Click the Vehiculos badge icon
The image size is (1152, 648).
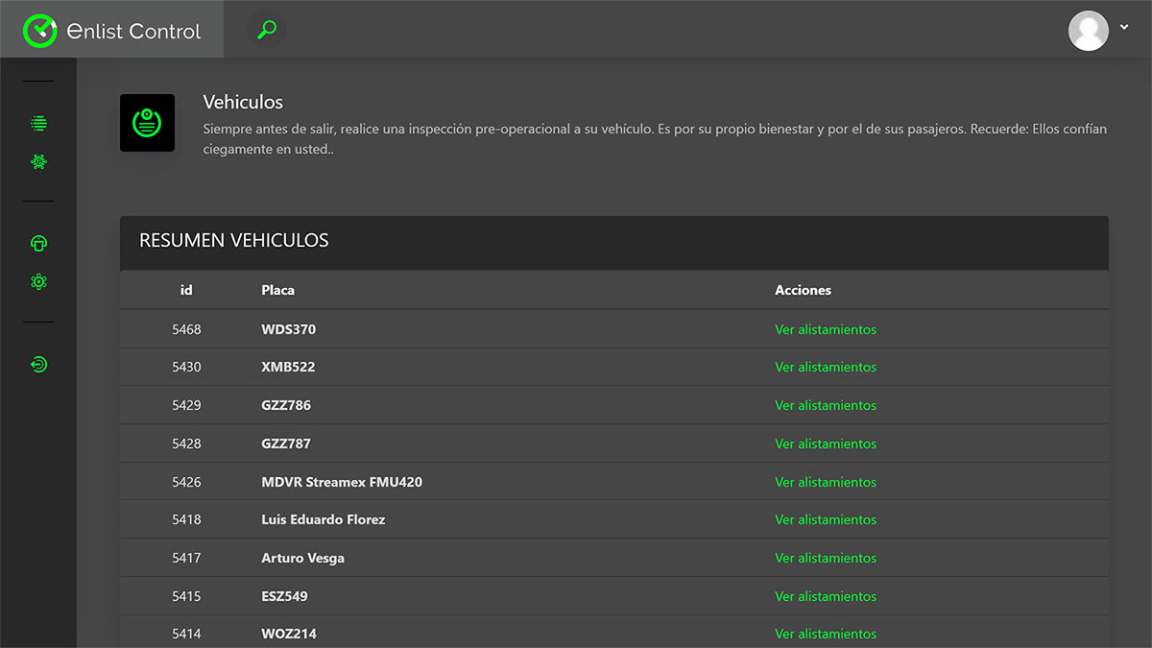(147, 123)
